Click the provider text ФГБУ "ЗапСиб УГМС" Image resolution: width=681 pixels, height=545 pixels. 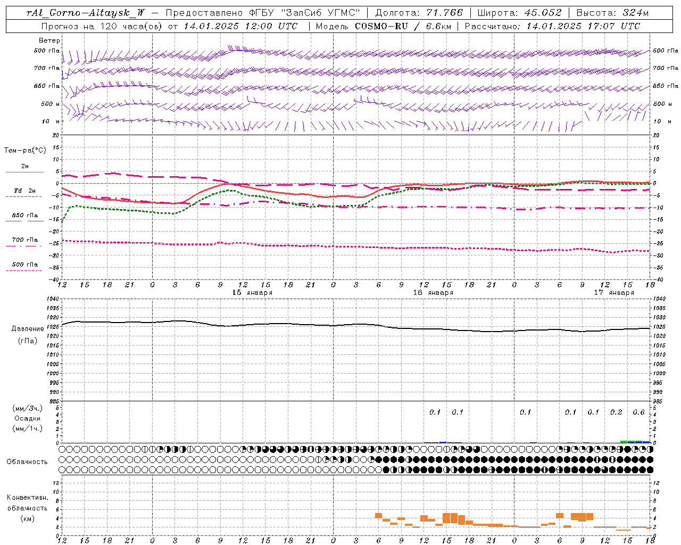coord(305,13)
